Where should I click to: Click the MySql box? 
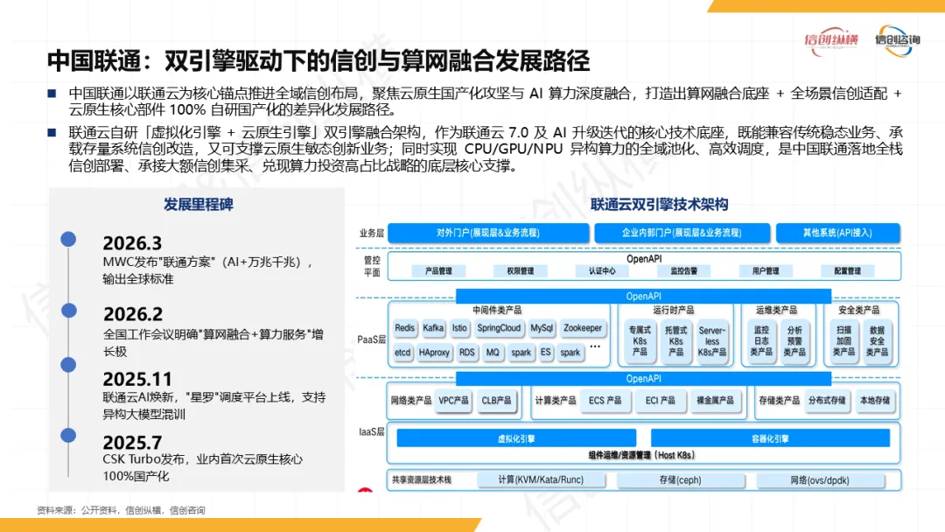542,328
